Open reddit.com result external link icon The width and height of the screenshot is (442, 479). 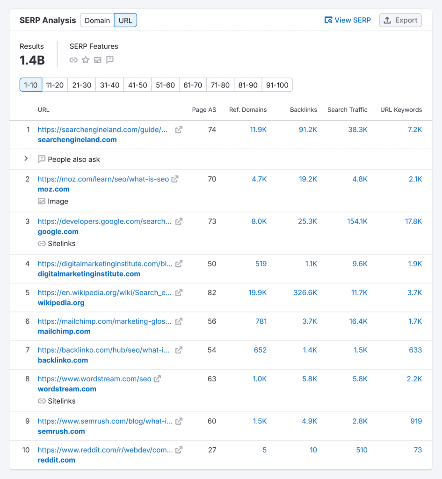click(179, 450)
